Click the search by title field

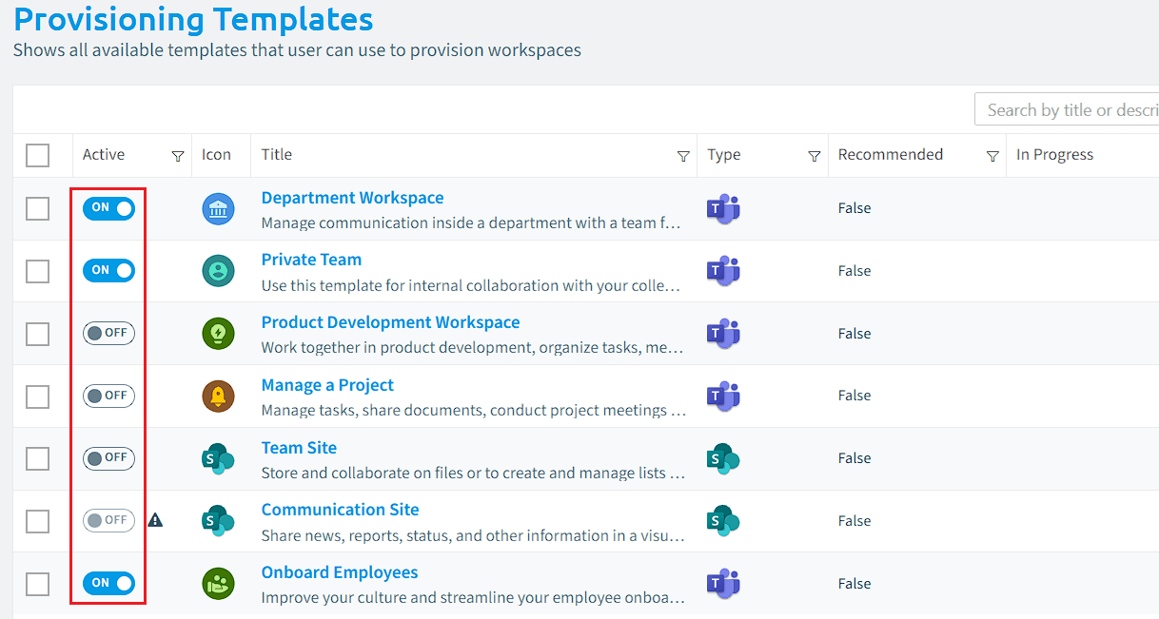(1067, 109)
